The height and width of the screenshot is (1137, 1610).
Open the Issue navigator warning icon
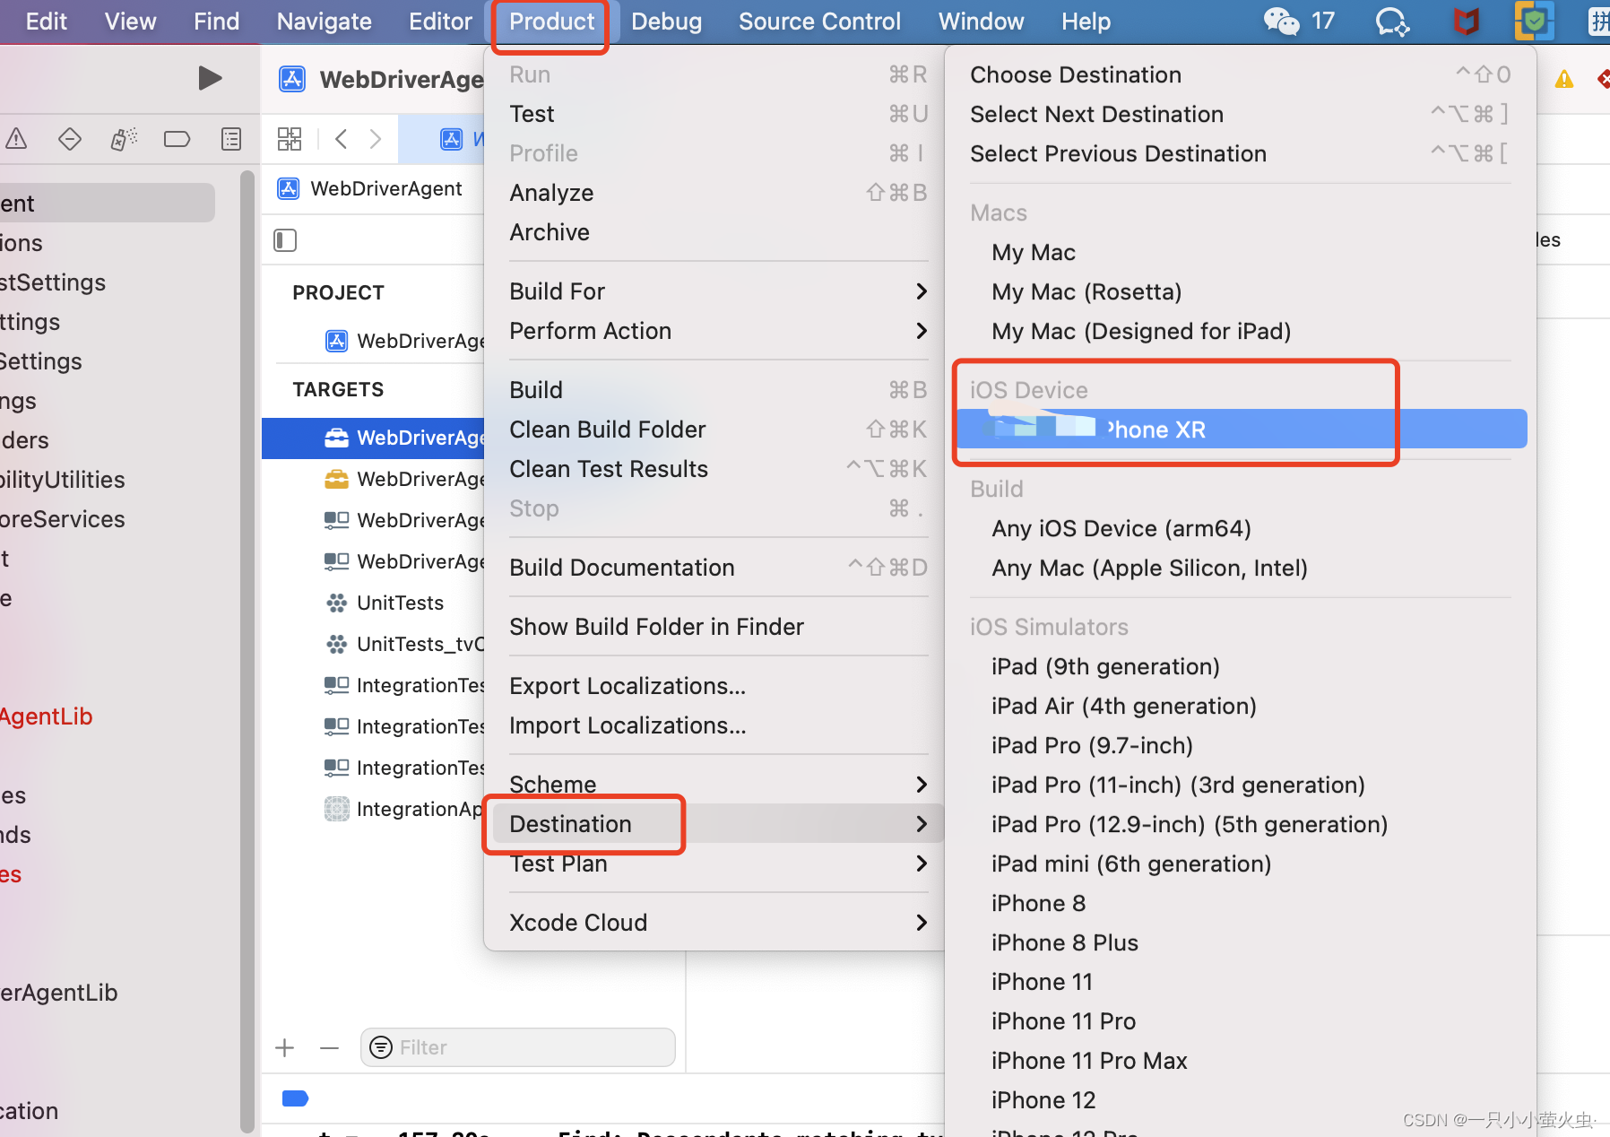click(x=16, y=139)
